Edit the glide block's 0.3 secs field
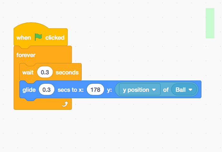Screen dimensions: 222x152 coord(47,90)
